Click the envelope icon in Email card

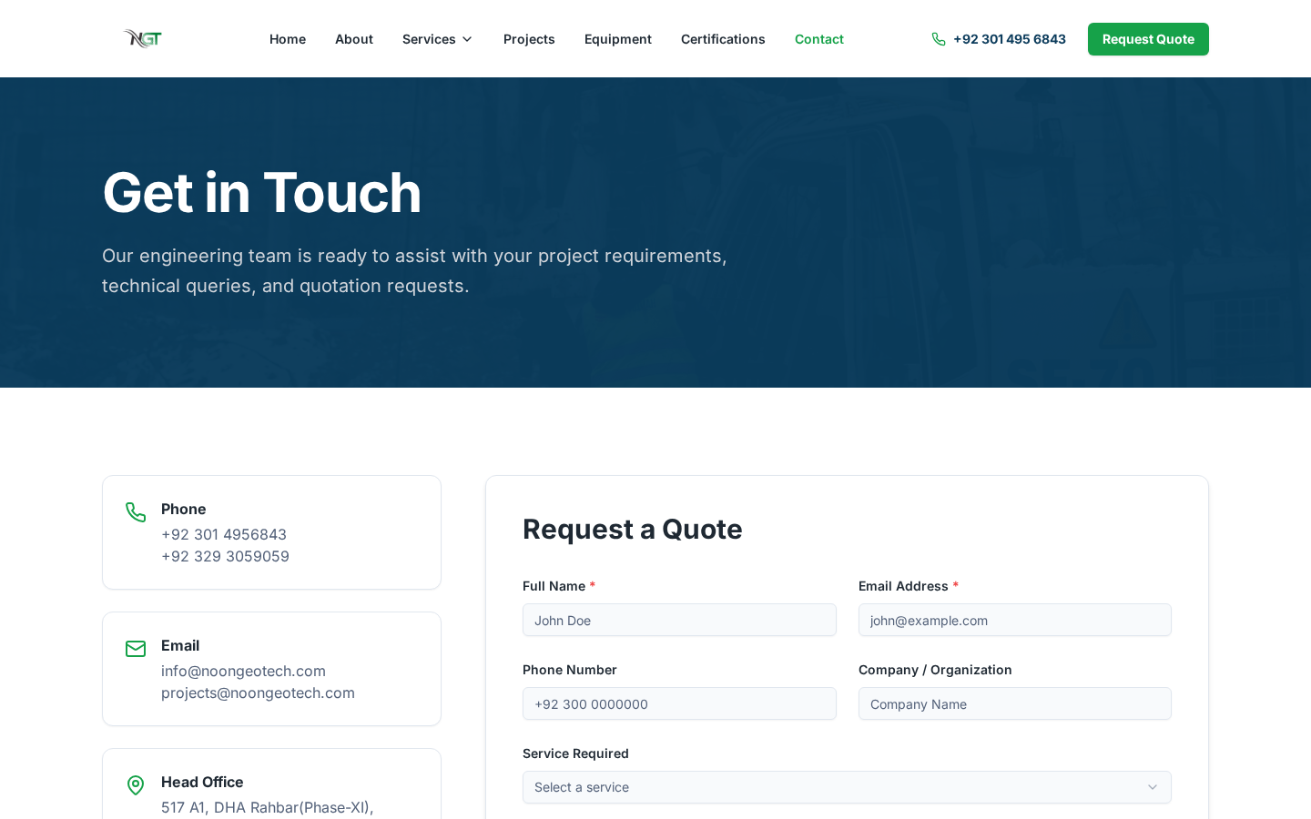(x=136, y=649)
